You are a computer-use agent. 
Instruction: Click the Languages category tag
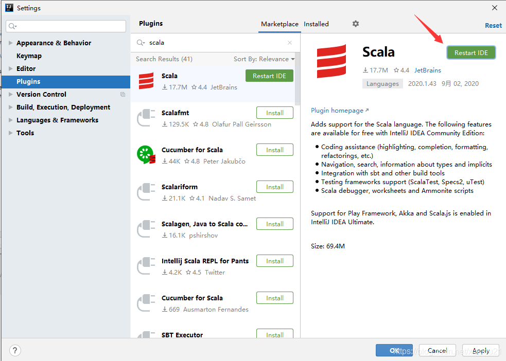click(x=382, y=84)
